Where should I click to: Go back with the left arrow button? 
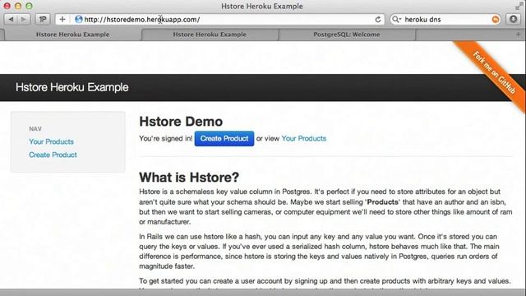(x=11, y=20)
